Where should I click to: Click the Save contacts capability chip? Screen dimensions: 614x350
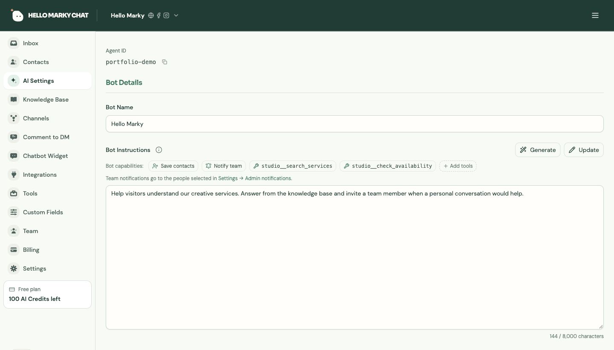coord(173,166)
